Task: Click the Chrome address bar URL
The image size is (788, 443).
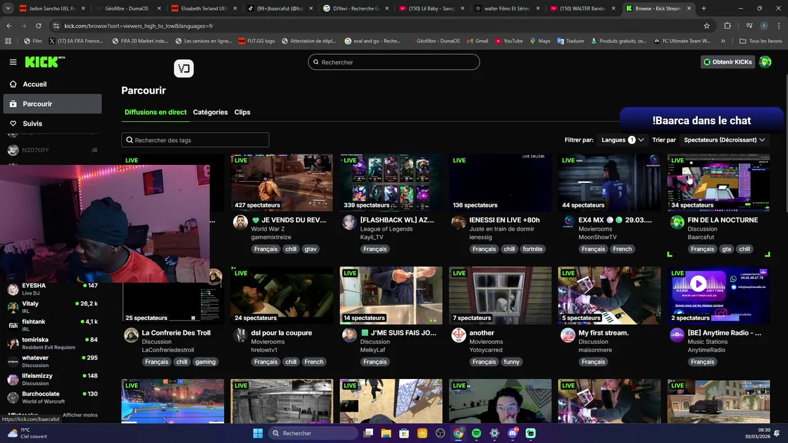Action: (139, 26)
